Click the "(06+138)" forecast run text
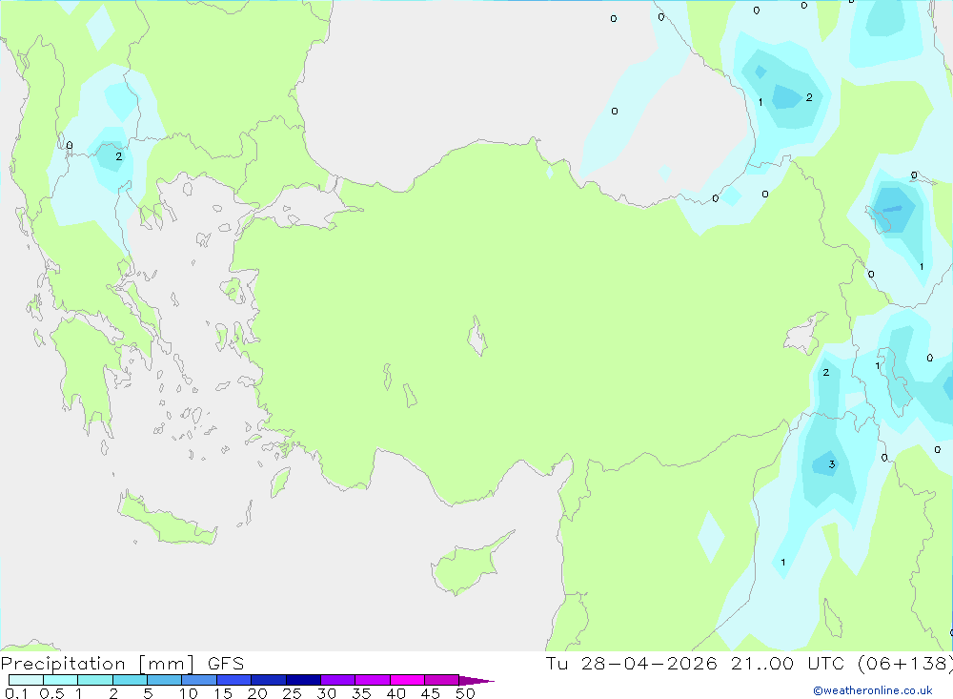 click(x=905, y=663)
